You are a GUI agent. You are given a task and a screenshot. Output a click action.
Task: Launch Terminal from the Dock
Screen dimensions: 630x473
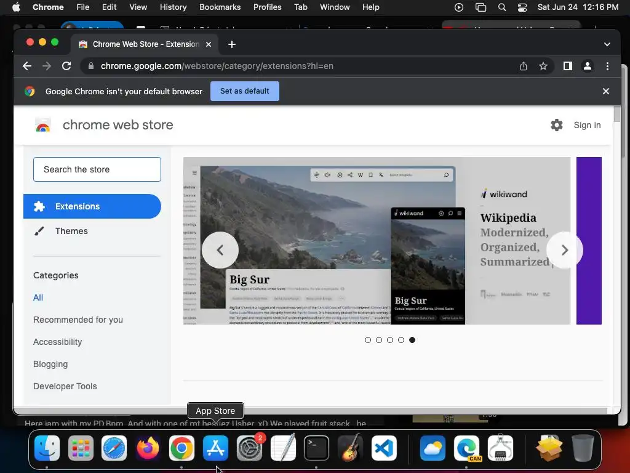317,448
